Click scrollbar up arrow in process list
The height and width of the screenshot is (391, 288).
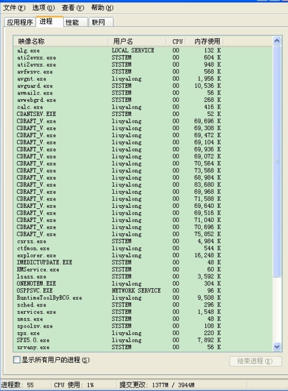(277, 40)
